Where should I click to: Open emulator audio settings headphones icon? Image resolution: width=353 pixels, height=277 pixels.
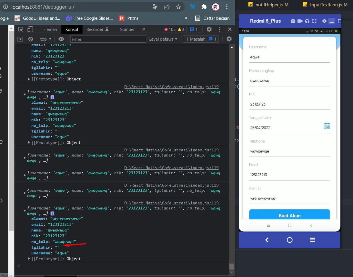(x=307, y=21)
